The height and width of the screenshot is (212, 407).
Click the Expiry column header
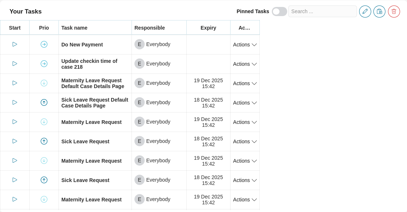point(208,27)
